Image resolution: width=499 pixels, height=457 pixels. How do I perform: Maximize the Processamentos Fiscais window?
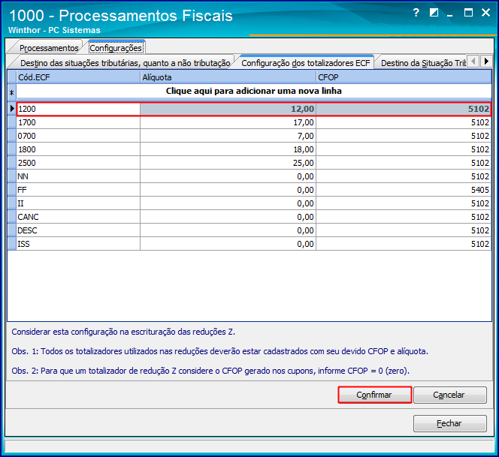[x=468, y=13]
